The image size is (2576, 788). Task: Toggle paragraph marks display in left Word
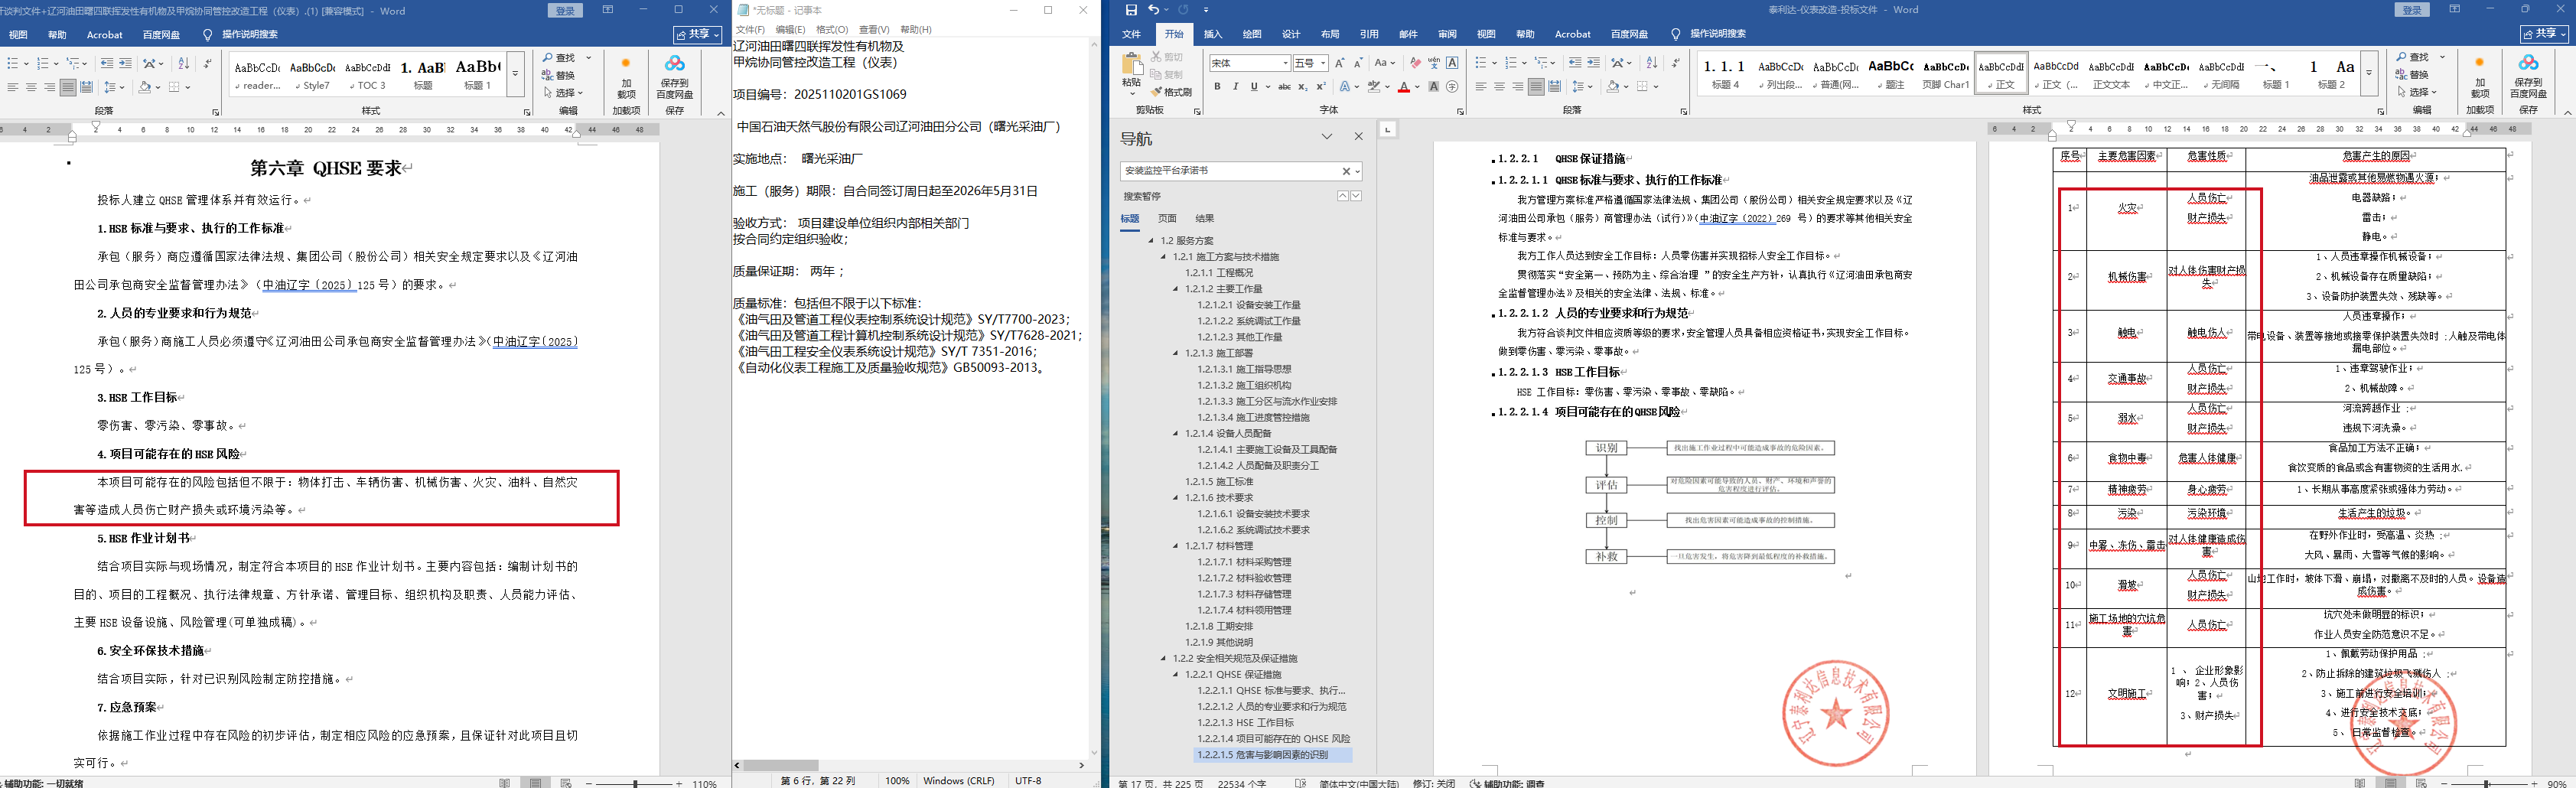[207, 63]
